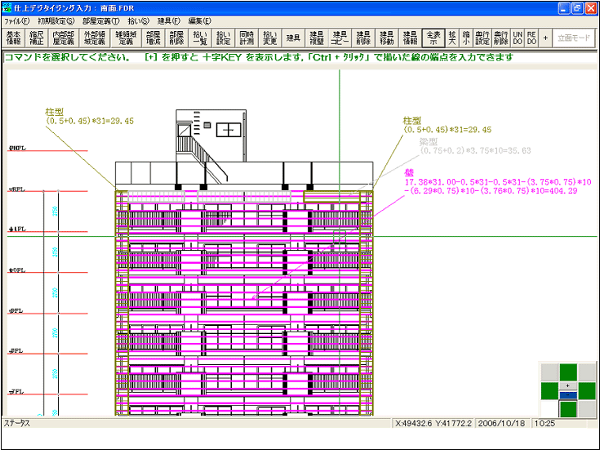This screenshot has height=450, width=600.
Task: Click the green up pan pad square
Action: click(568, 372)
